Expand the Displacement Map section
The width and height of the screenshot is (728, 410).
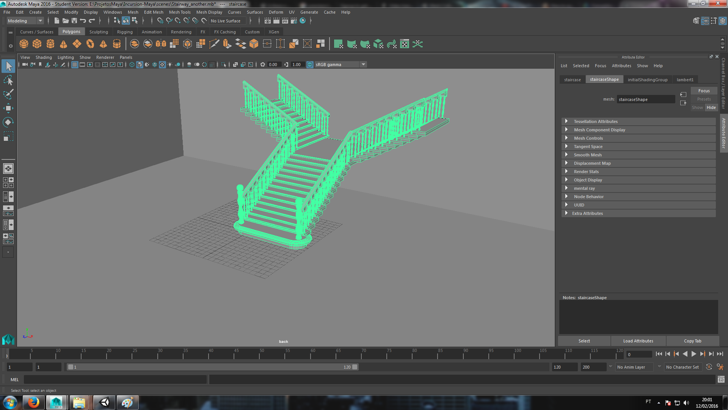pyautogui.click(x=639, y=163)
